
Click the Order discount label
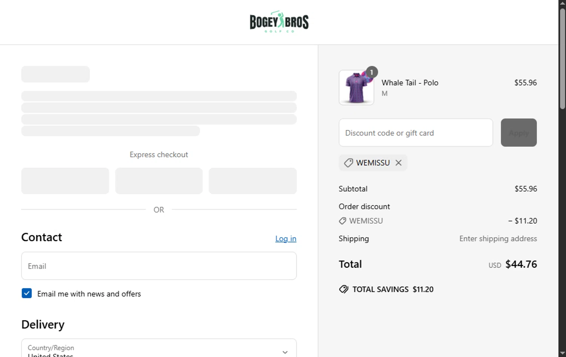coord(364,207)
